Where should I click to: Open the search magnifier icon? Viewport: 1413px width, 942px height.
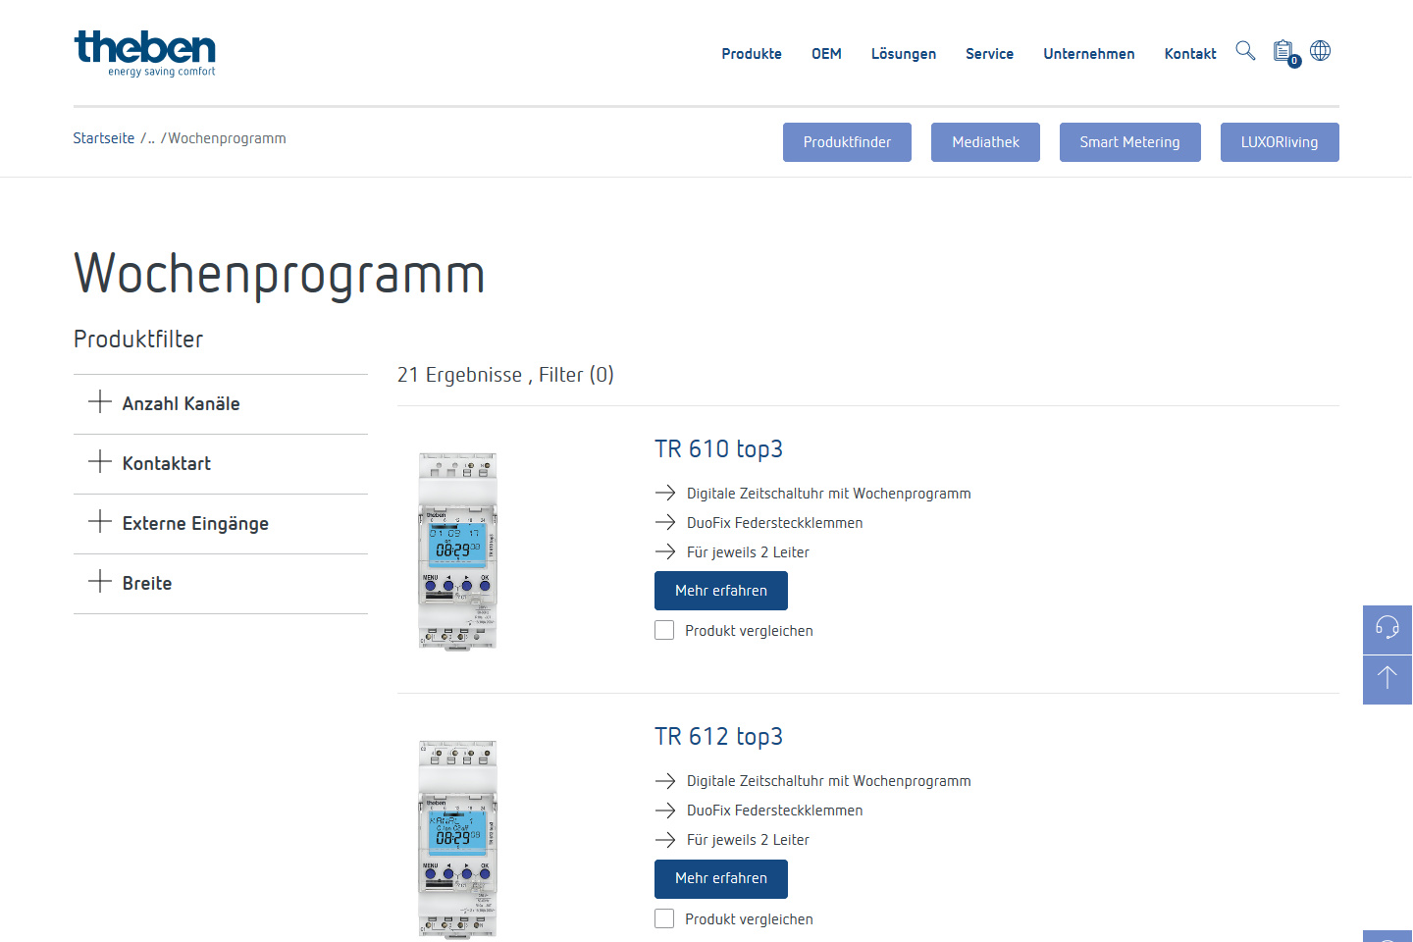click(1245, 51)
